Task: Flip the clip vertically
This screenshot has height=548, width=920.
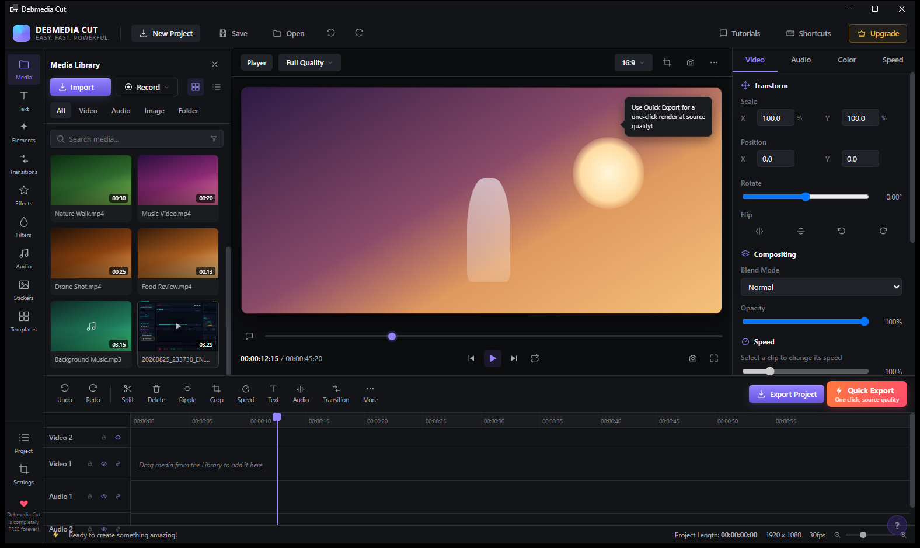Action: 801,231
